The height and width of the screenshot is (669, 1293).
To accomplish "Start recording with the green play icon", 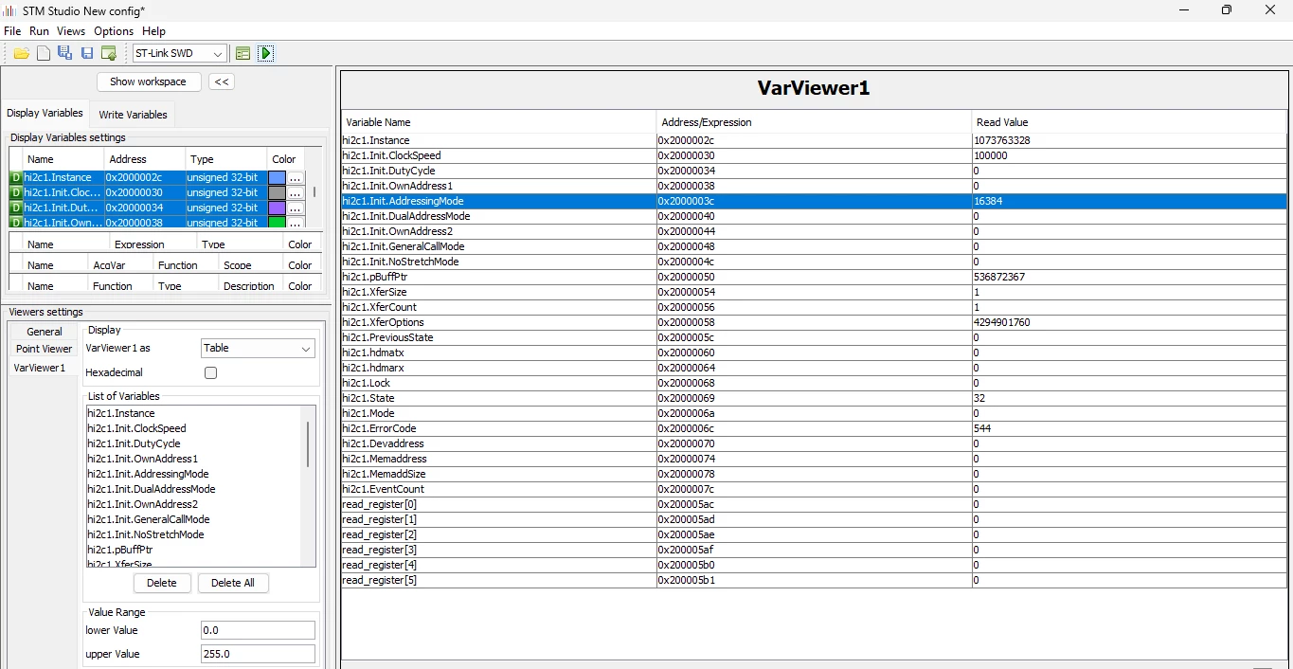I will point(266,53).
